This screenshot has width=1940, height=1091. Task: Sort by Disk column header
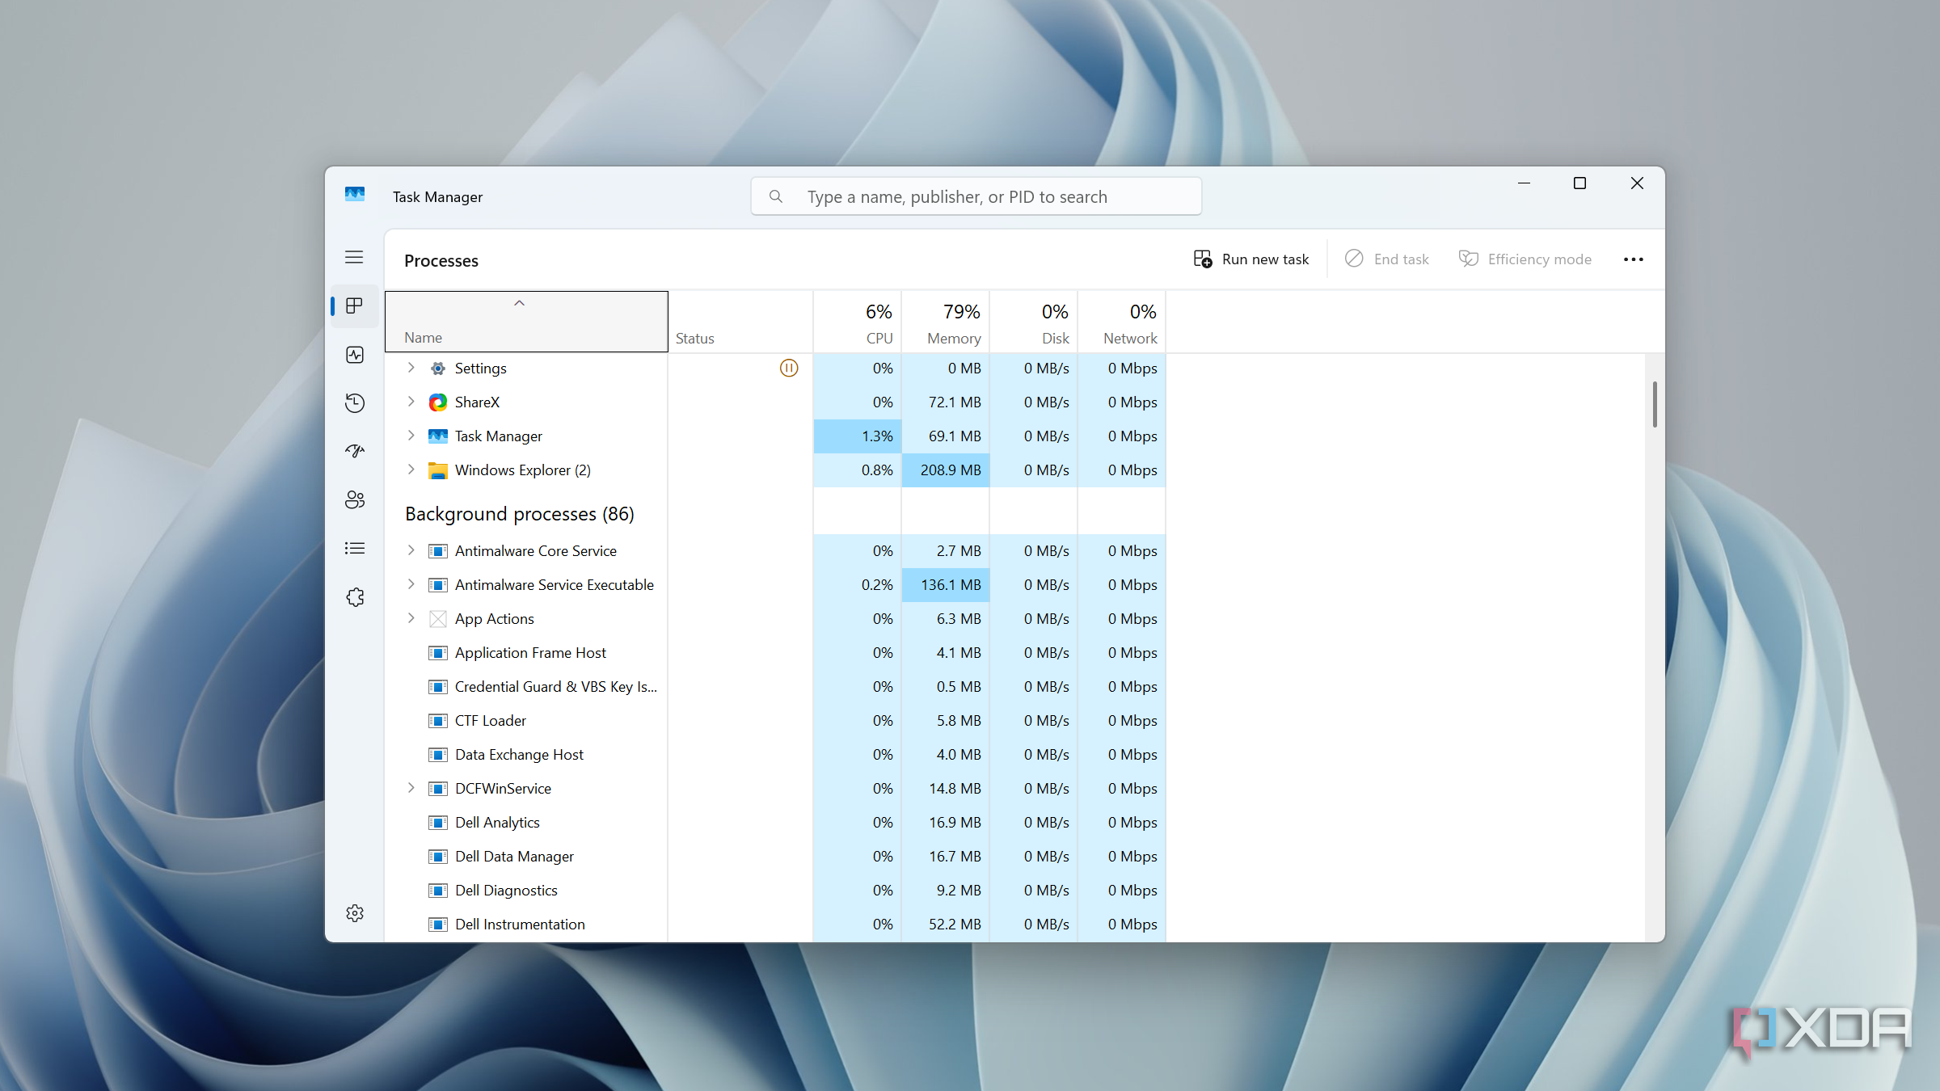1034,322
